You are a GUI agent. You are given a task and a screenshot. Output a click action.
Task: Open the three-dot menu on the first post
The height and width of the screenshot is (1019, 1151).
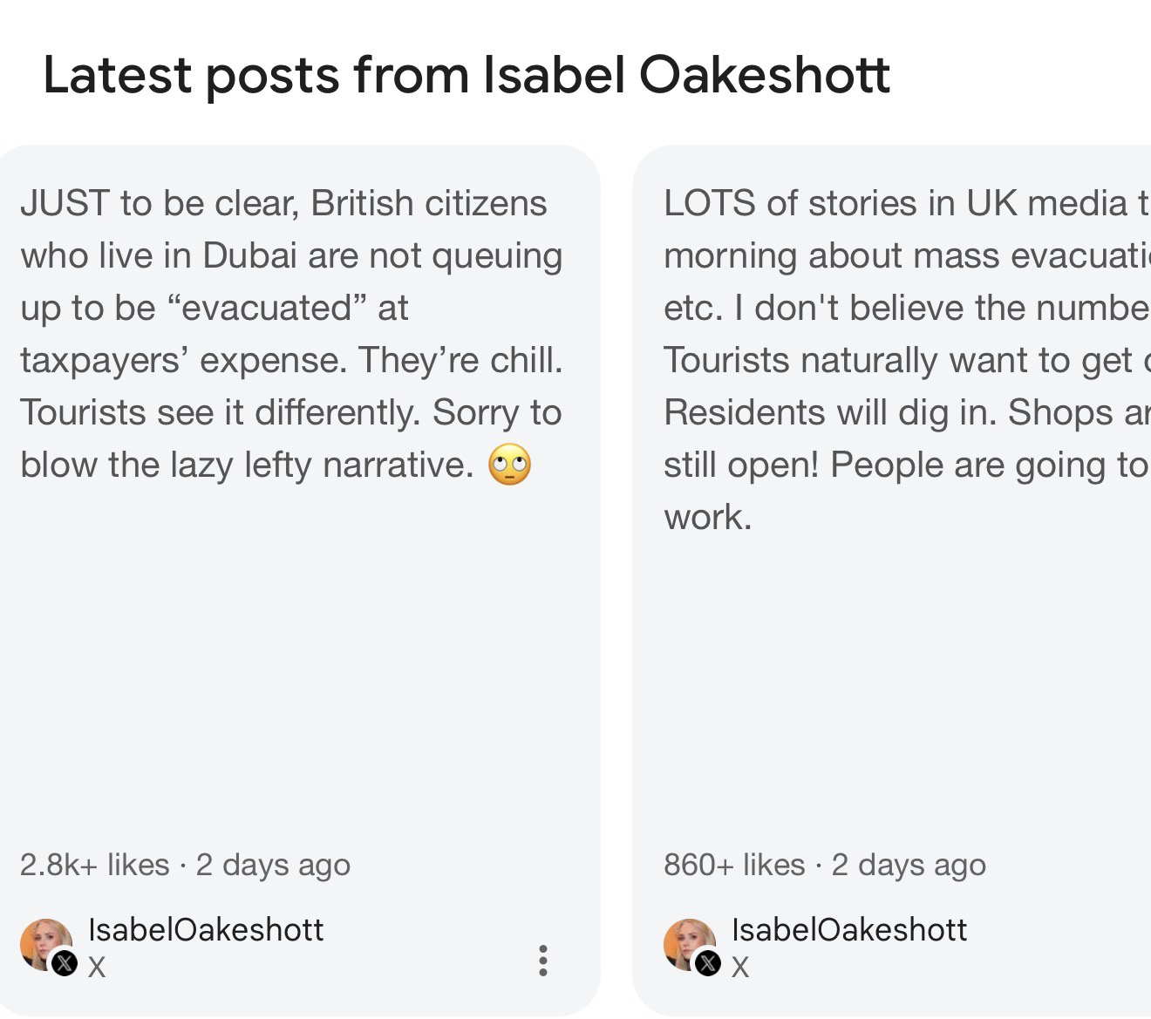pyautogui.click(x=542, y=960)
